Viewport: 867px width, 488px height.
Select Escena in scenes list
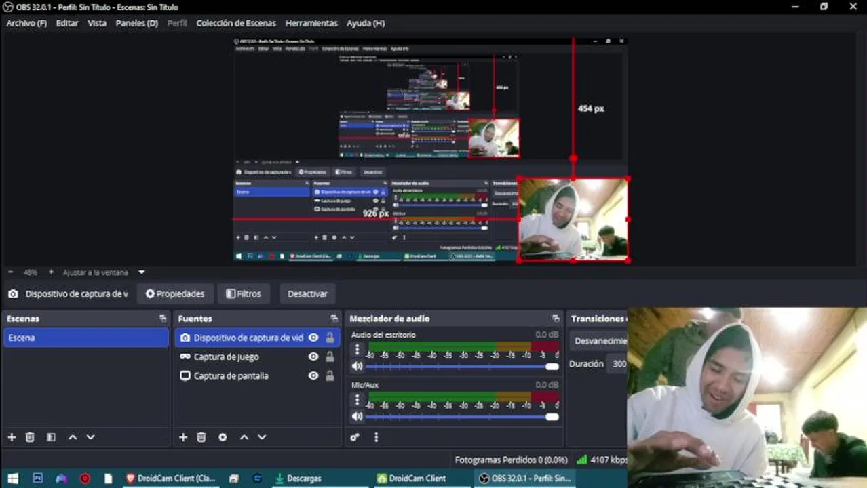86,338
